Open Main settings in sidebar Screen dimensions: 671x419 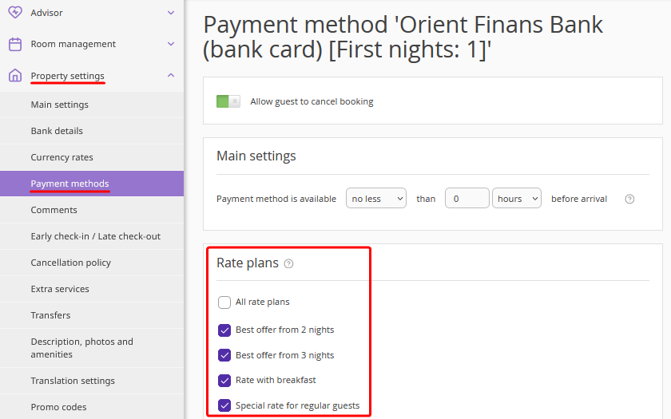pos(92,105)
